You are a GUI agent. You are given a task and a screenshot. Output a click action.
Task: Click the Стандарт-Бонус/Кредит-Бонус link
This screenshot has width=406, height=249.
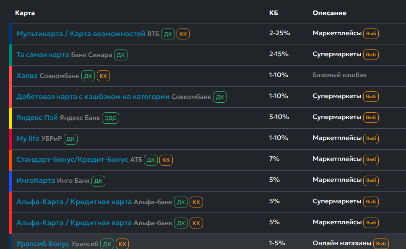pos(72,159)
